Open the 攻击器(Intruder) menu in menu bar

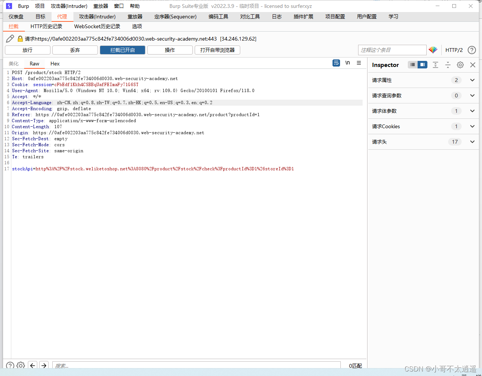[69, 6]
